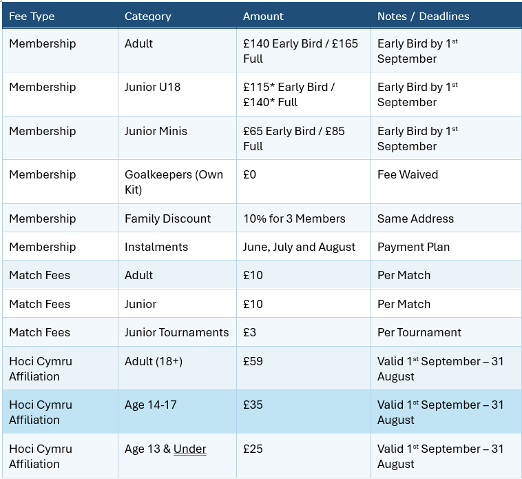Click the underlined word Under
522x479 pixels.
click(190, 449)
